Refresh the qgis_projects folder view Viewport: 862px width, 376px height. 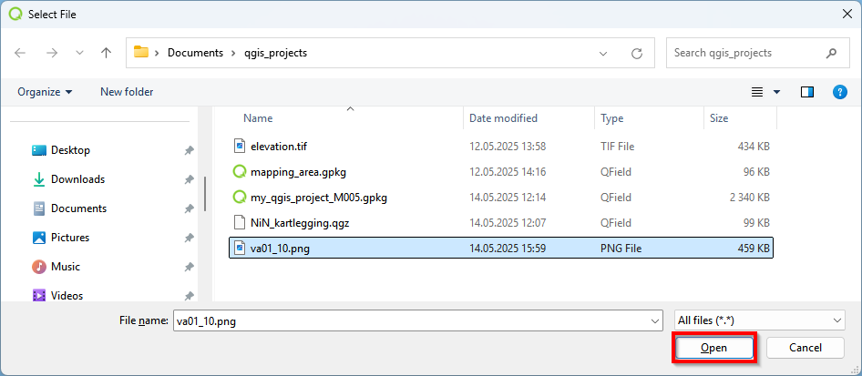(637, 53)
